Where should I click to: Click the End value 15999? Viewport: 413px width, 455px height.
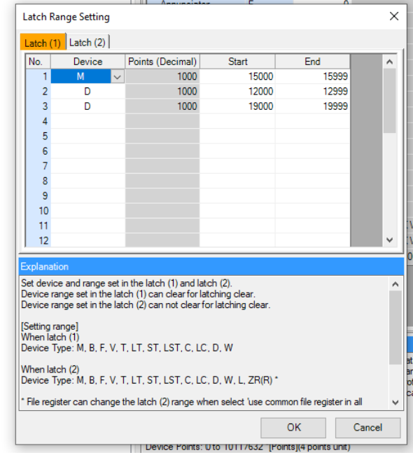[312, 76]
